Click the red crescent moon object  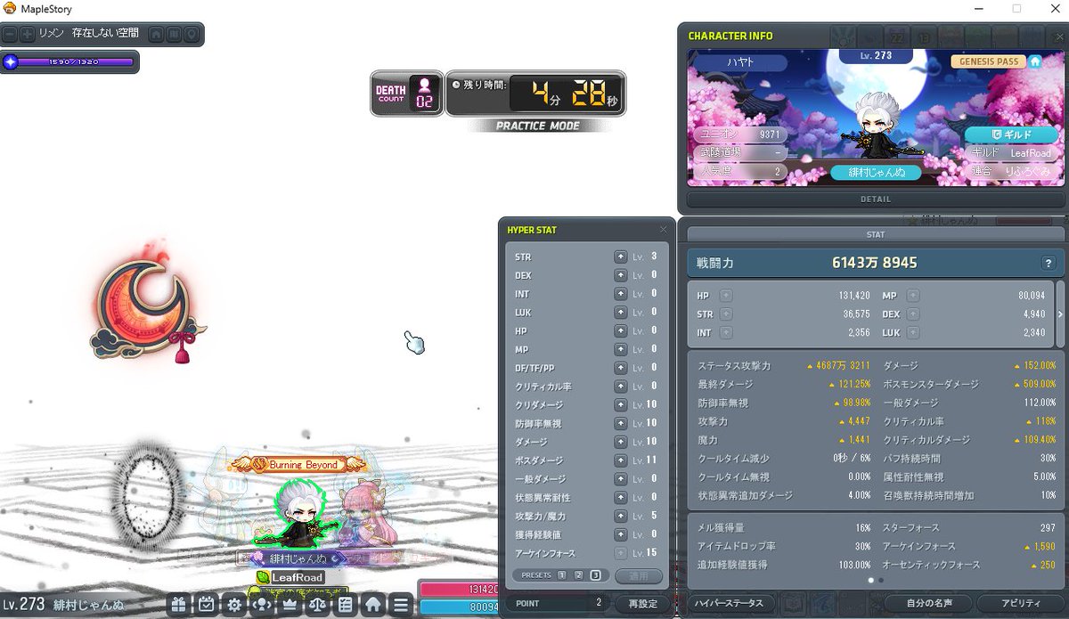147,305
